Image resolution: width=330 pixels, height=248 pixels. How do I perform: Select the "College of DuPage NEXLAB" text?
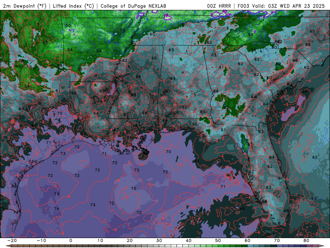pyautogui.click(x=133, y=6)
